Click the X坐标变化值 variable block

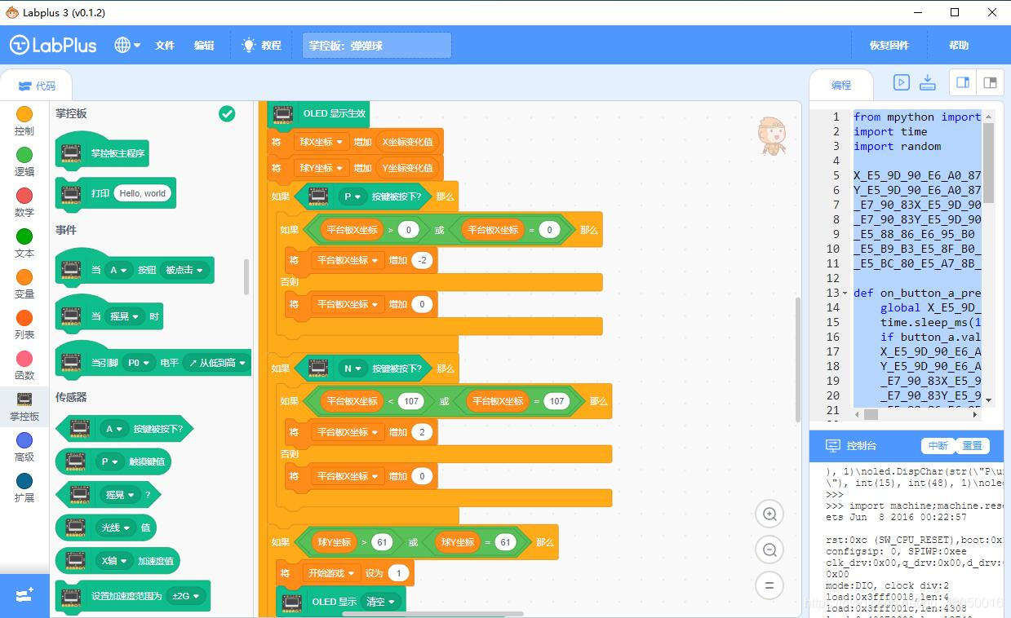[408, 142]
